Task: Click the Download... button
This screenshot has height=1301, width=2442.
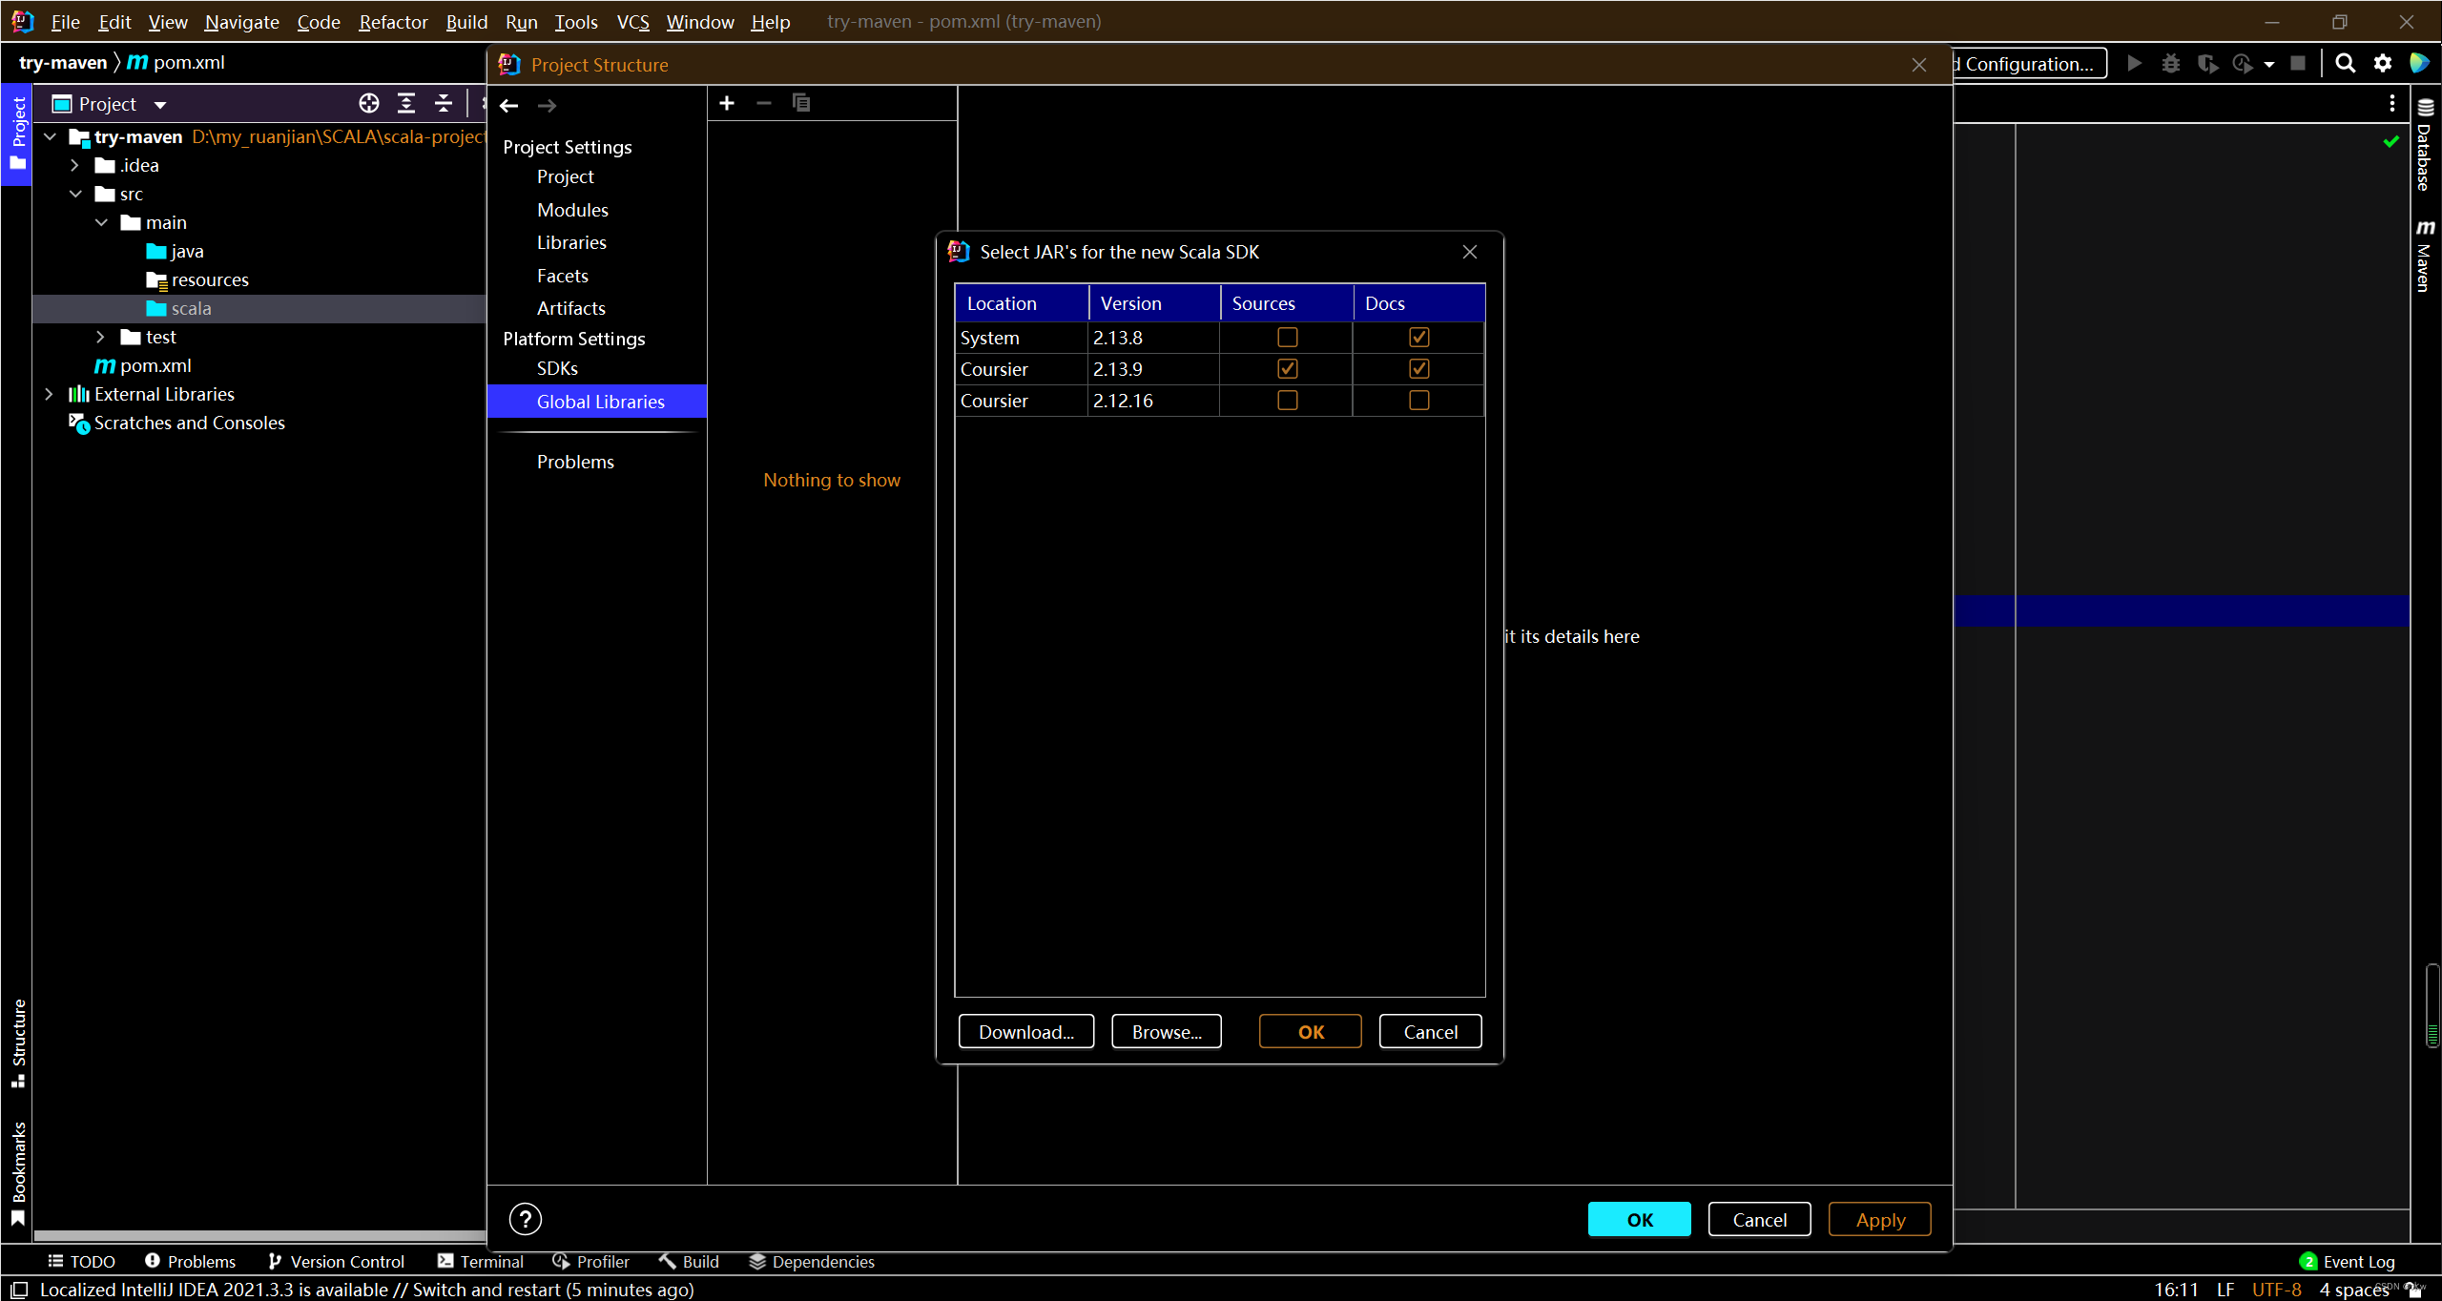Action: [1025, 1031]
